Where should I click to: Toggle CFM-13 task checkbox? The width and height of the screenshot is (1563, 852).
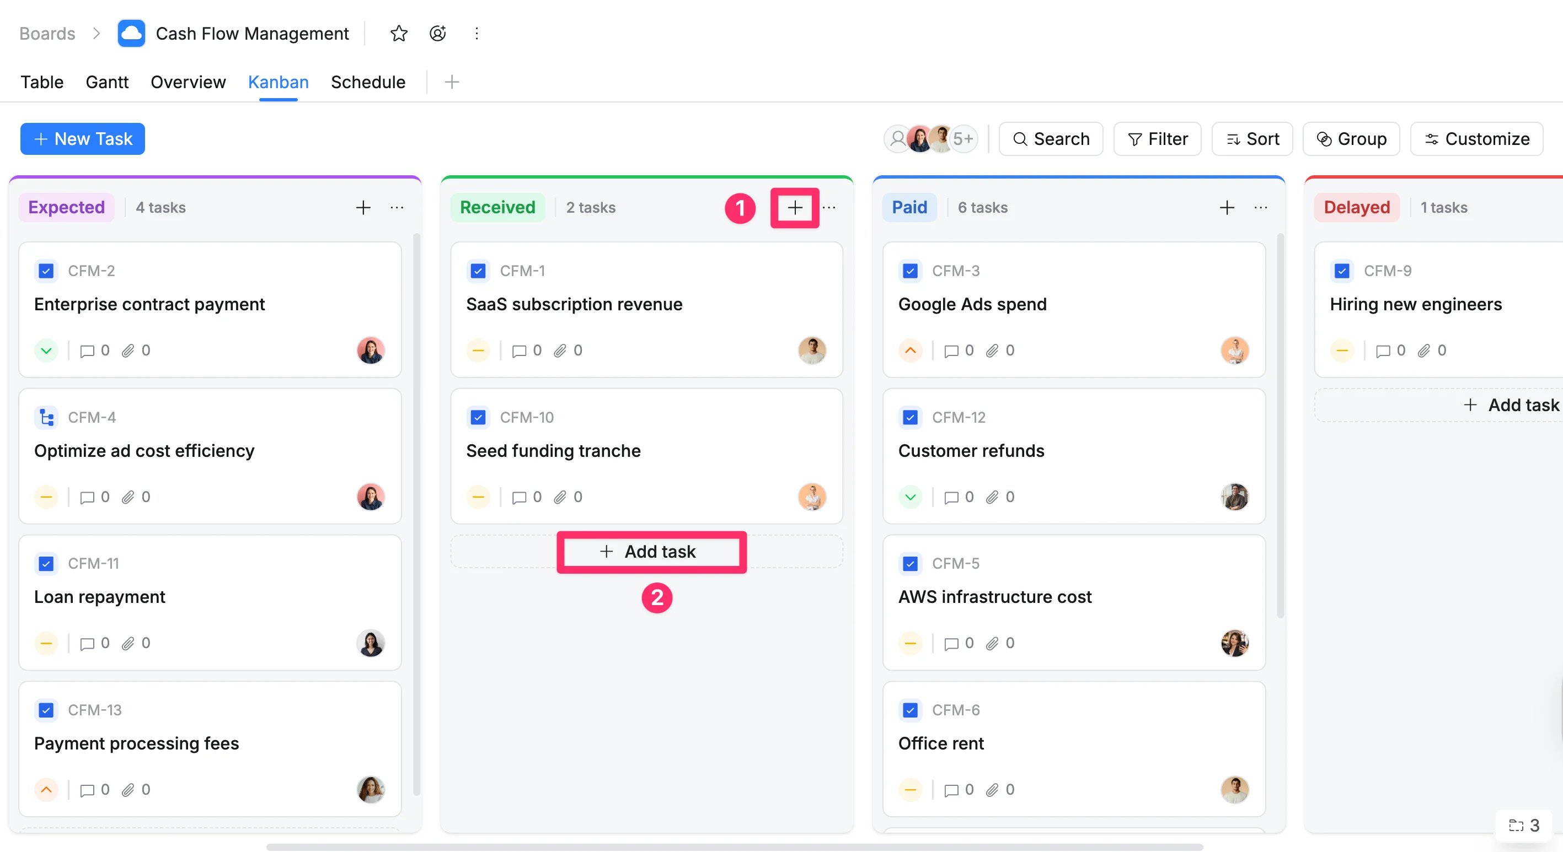coord(46,710)
